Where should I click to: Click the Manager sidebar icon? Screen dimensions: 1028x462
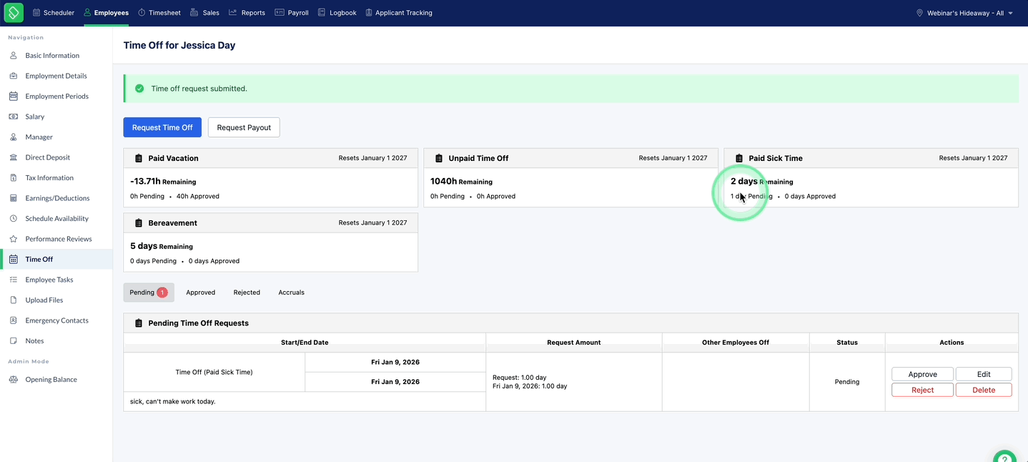pos(13,137)
